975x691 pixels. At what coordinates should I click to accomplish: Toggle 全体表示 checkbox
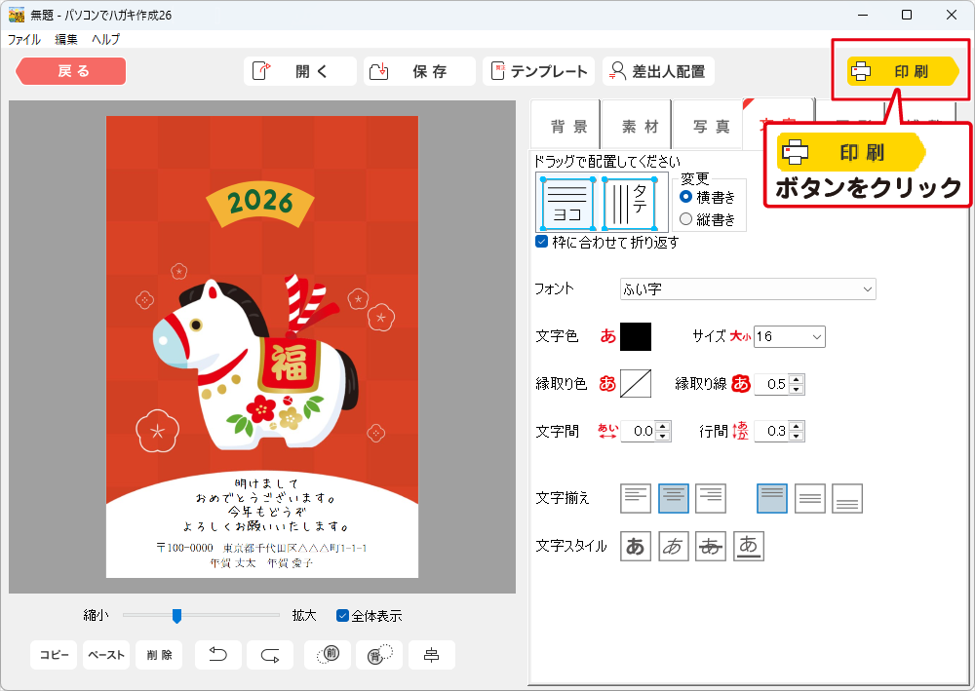342,615
